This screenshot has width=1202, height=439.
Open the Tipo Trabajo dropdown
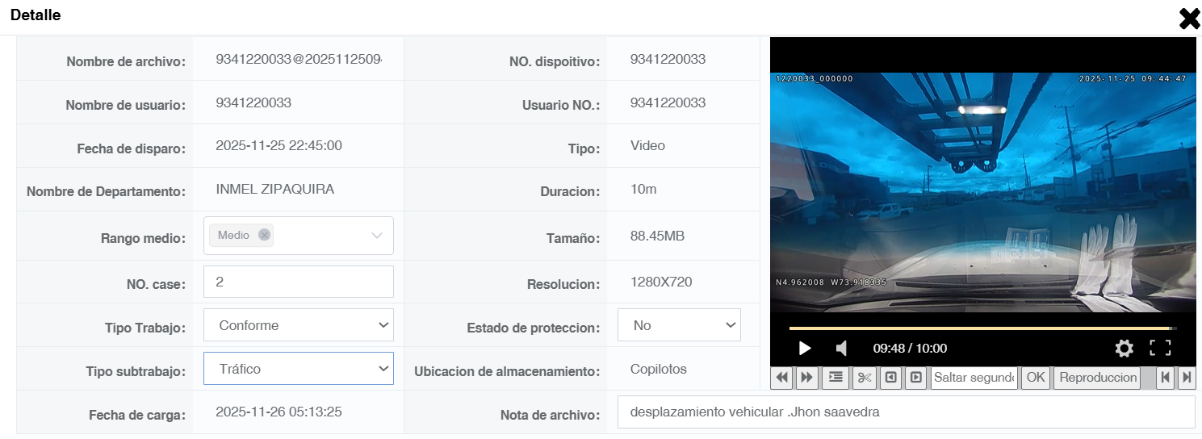tap(299, 325)
